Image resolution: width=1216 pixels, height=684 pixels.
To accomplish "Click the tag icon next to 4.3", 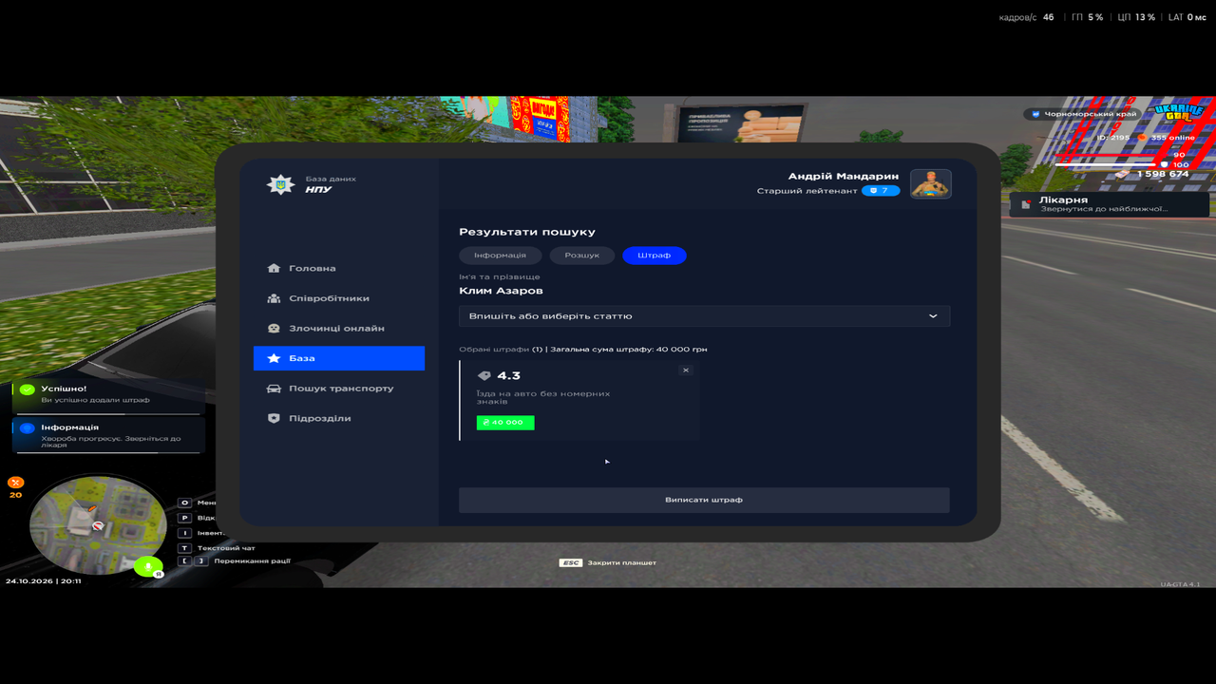I will pyautogui.click(x=484, y=376).
